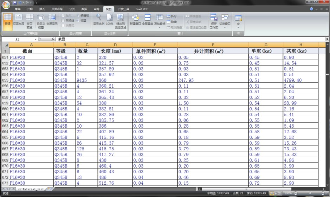Expand the formula bar chevron
The width and height of the screenshot is (330, 197).
tap(327, 39)
